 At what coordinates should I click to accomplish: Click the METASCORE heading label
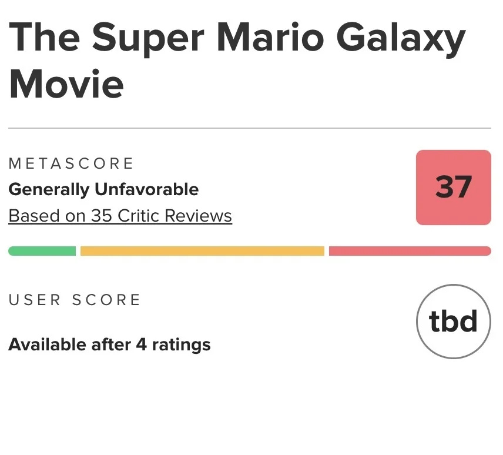(71, 163)
